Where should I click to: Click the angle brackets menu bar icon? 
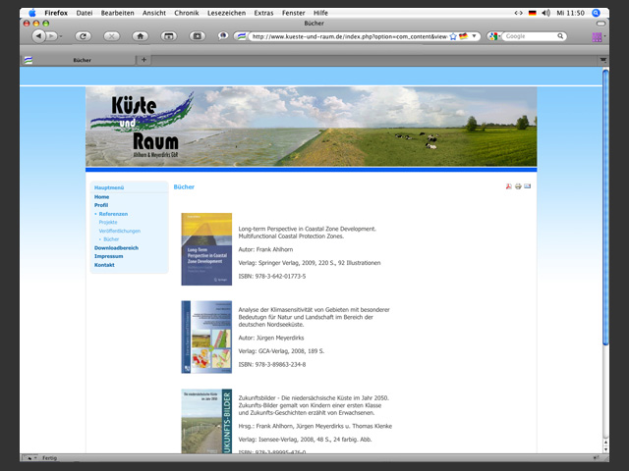pos(519,13)
